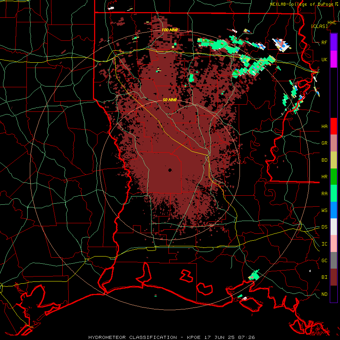Screen dimensions: 340x340
Task: Click the RF purple legend swatch
Action: pos(334,42)
